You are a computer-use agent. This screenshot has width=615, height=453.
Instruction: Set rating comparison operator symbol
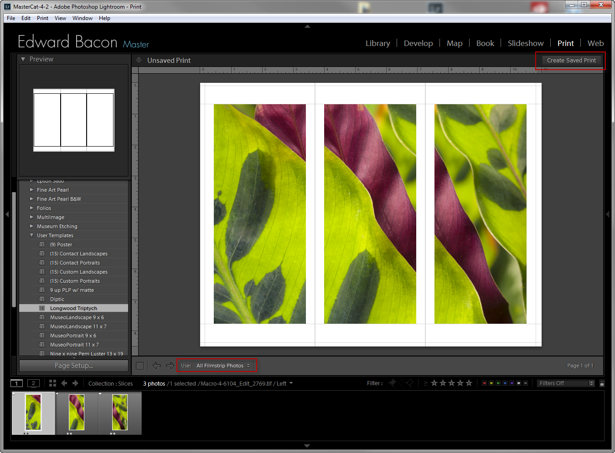pos(426,383)
